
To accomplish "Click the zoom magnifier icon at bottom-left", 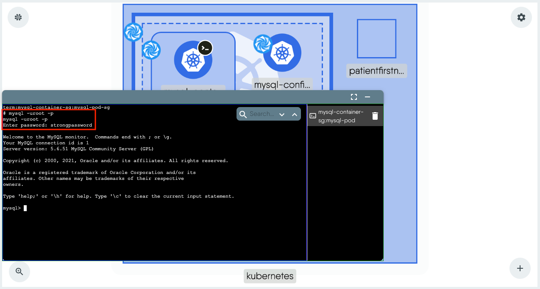I will (19, 271).
